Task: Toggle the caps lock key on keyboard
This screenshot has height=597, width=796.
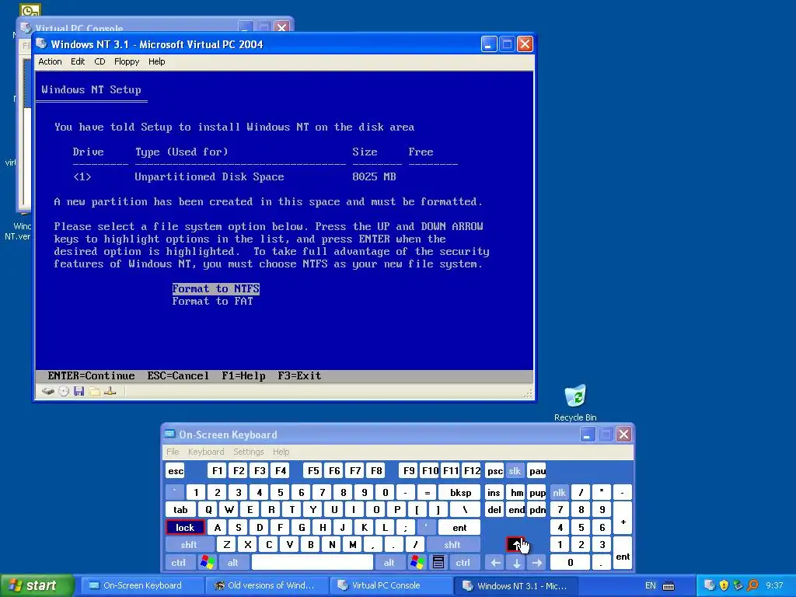Action: (185, 528)
